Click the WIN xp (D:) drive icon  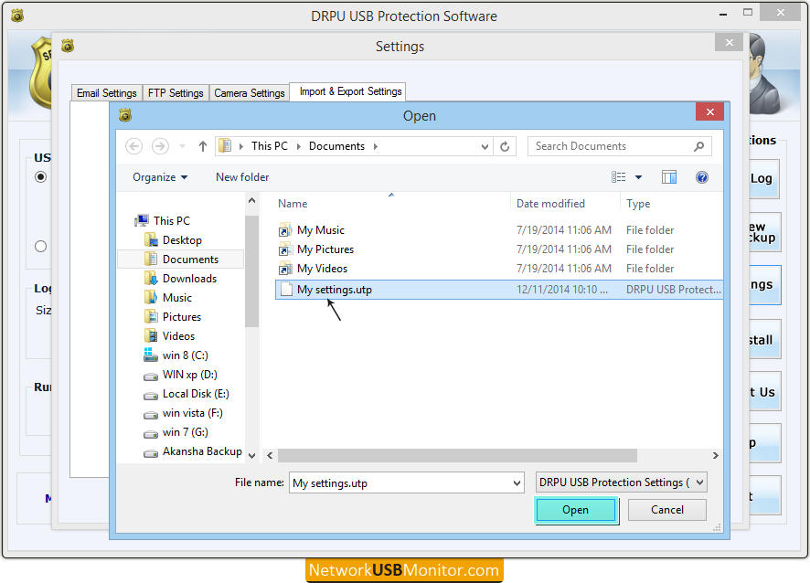click(151, 376)
